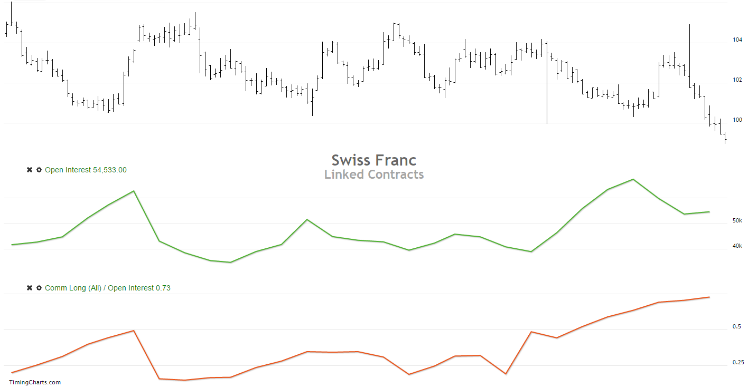Click the 100 price axis label

tap(737, 120)
